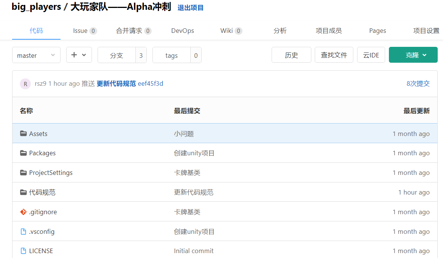
Task: Expand the plus add-file dropdown
Action: [79, 55]
